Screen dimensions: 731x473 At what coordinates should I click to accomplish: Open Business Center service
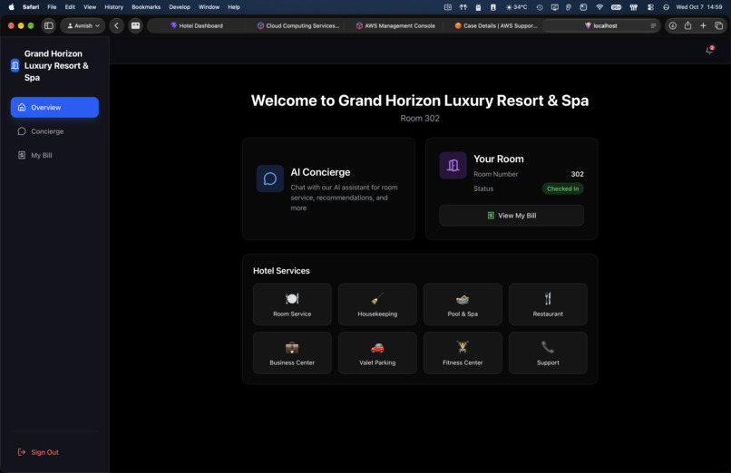coord(292,352)
